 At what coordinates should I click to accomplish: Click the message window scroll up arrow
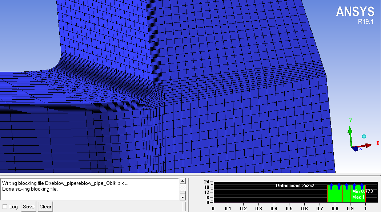coord(183,180)
